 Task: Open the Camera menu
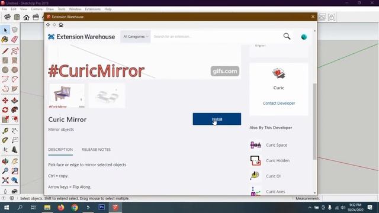[x=37, y=9]
